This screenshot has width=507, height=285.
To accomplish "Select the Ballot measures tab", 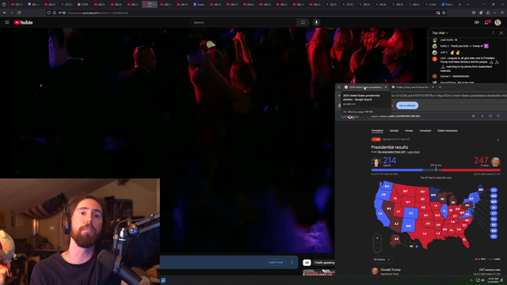I will pyautogui.click(x=448, y=131).
